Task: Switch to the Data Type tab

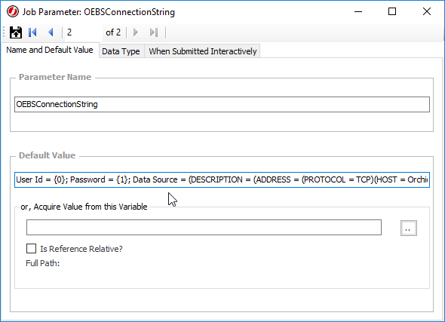Action: 121,51
